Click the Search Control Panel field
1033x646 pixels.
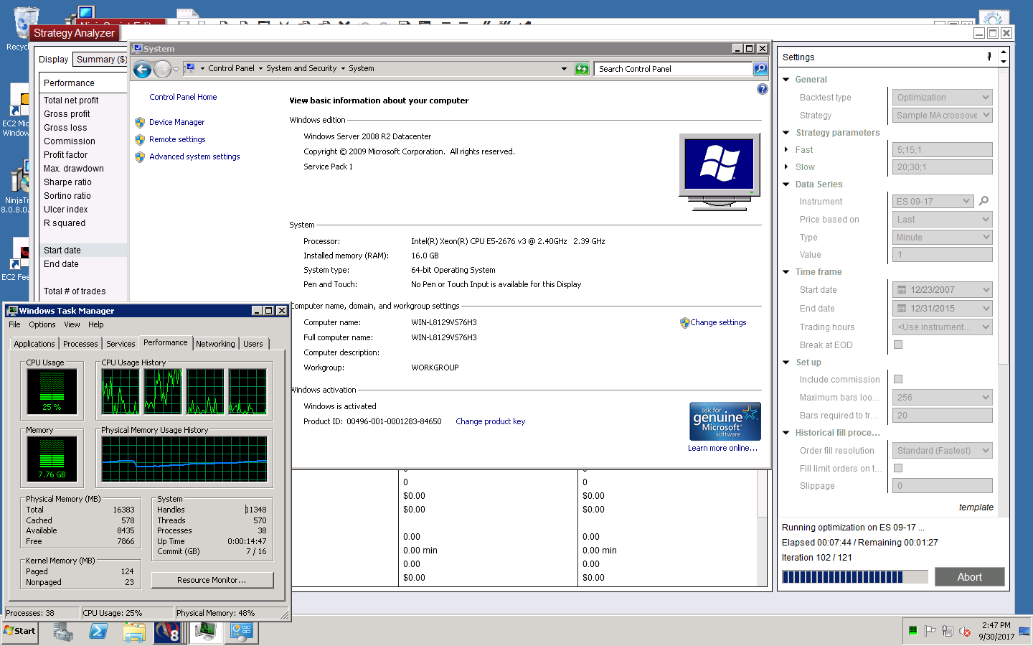click(673, 69)
